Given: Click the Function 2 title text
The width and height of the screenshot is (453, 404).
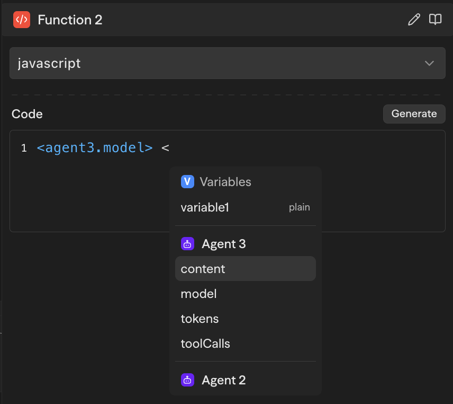Looking at the screenshot, I should 70,20.
